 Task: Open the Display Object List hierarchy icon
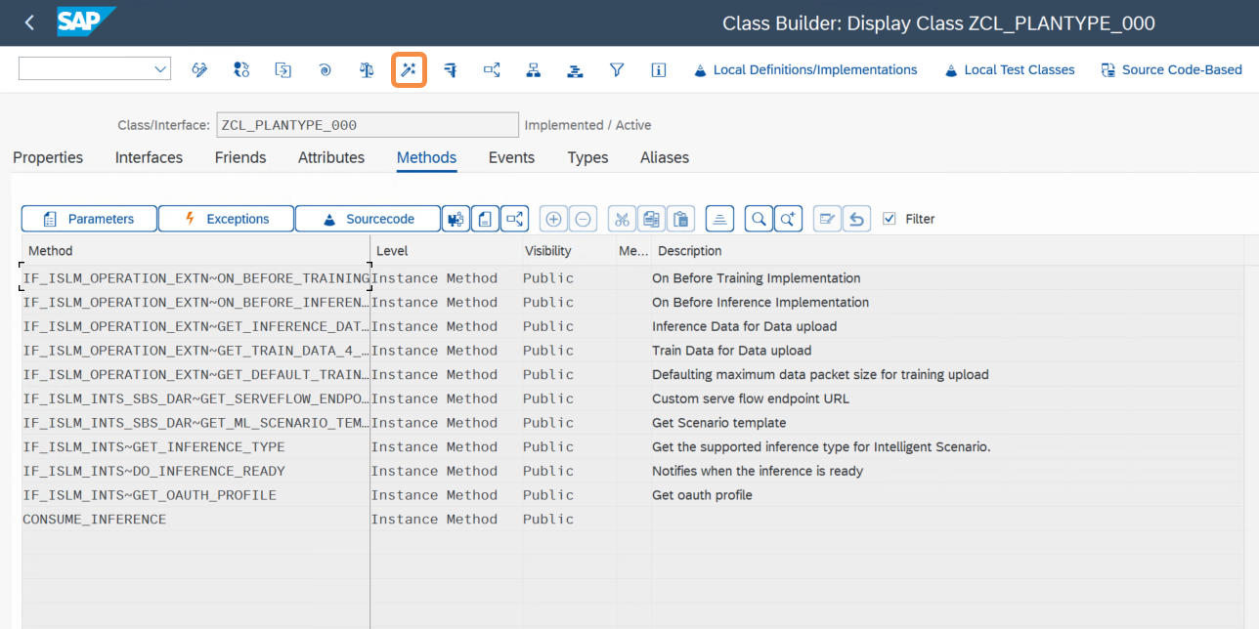(534, 70)
